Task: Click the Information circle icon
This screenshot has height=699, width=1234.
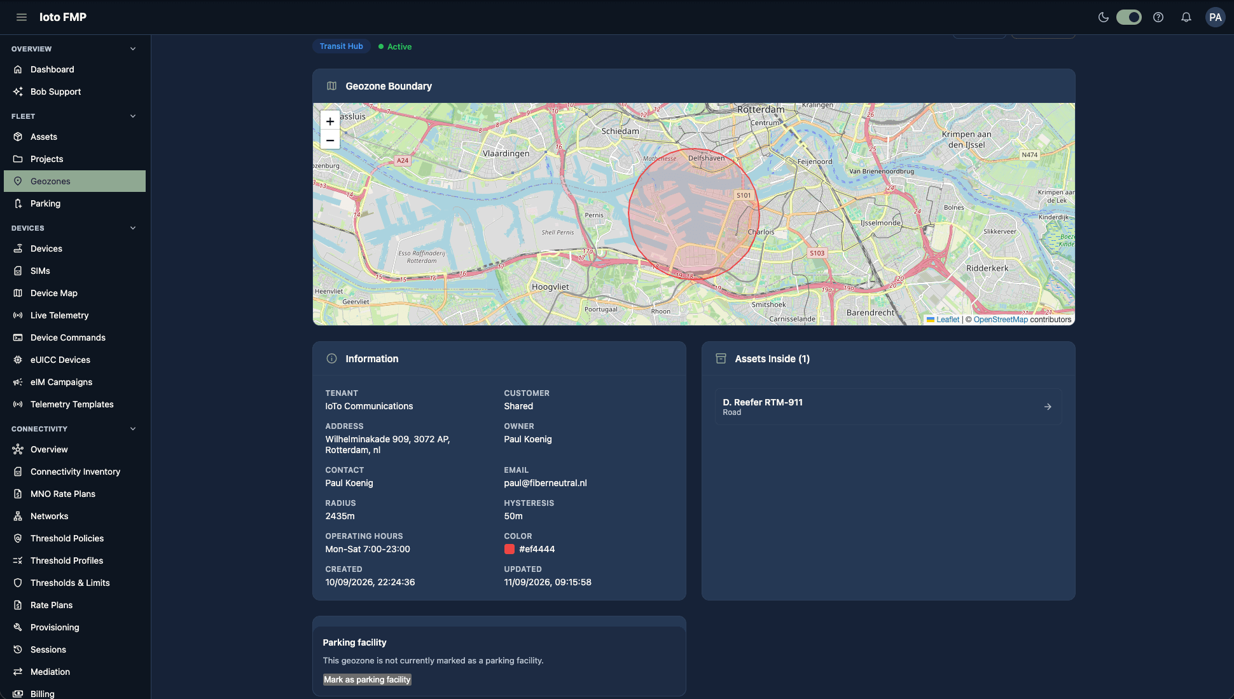Action: coord(331,358)
